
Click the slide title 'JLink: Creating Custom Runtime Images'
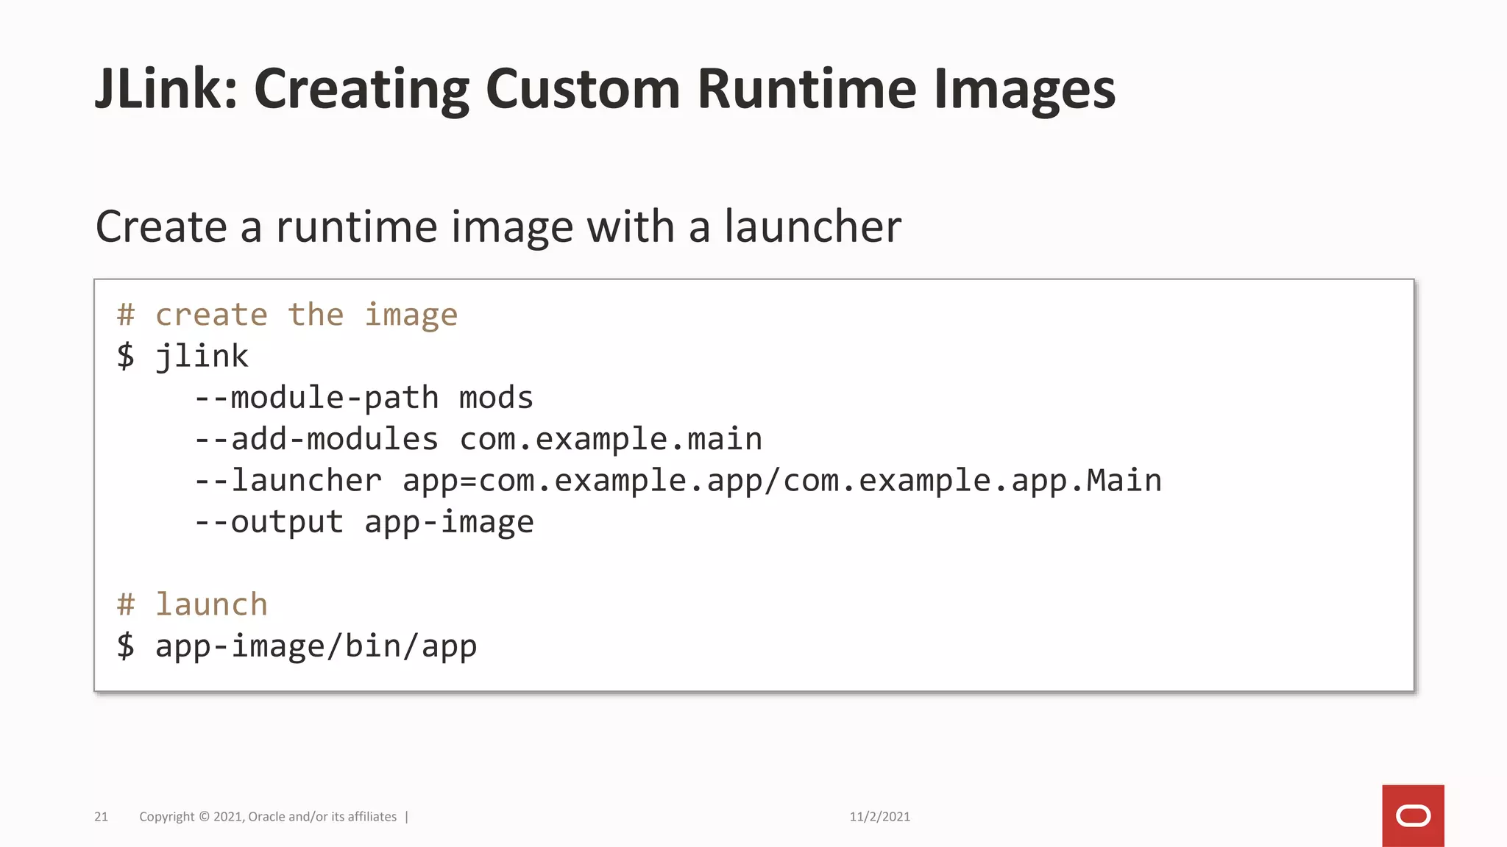[x=606, y=89]
